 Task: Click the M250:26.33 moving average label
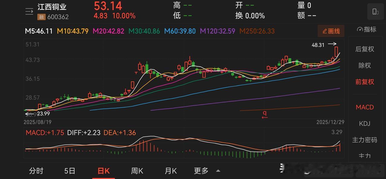[257, 31]
